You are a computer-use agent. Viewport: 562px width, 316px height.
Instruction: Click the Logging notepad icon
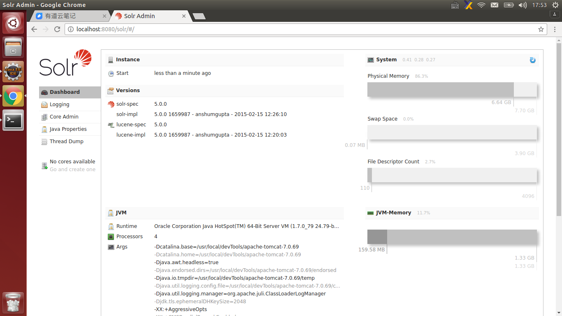tap(44, 105)
